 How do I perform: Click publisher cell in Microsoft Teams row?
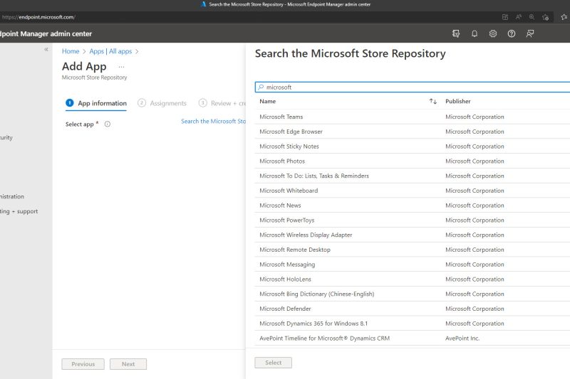475,117
